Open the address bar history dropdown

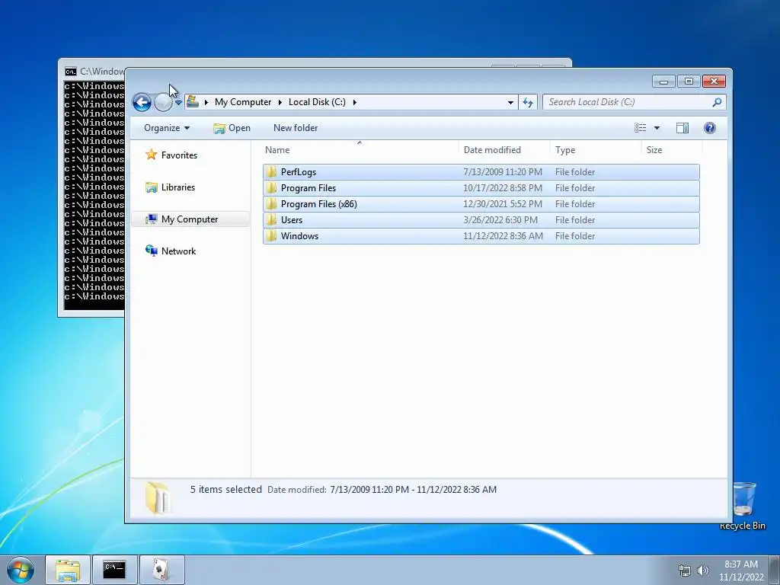(x=510, y=102)
